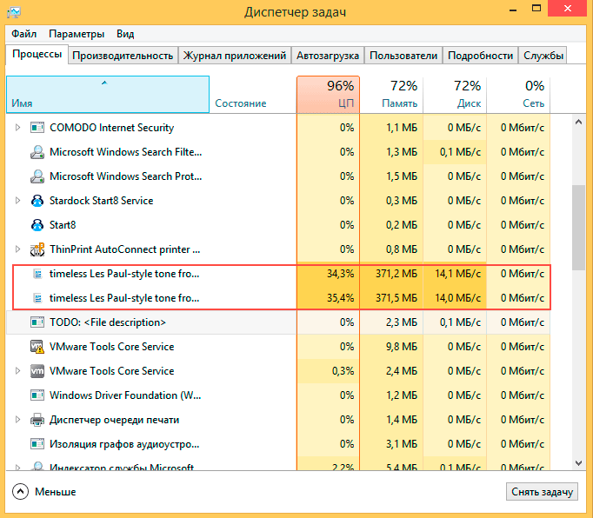Screen dimensions: 593x518
Task: Sort processes by the ЦП column
Action: [328, 95]
